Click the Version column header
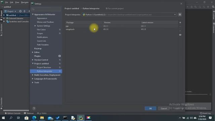Screen dimensions: 215x121 tap(107, 23)
